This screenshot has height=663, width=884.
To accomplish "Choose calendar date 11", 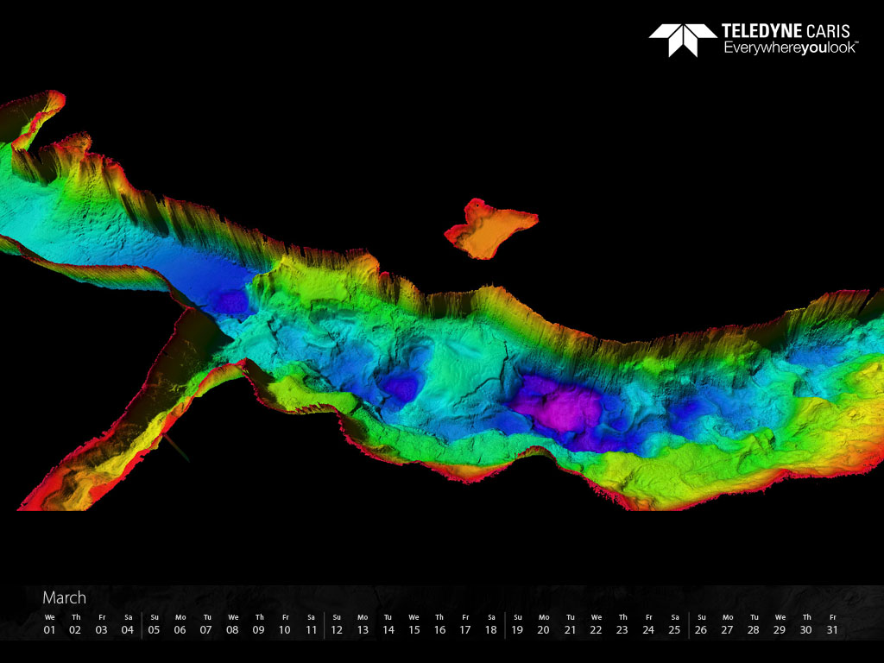I will [311, 629].
